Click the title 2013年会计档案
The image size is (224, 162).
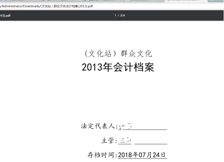[x=118, y=67]
